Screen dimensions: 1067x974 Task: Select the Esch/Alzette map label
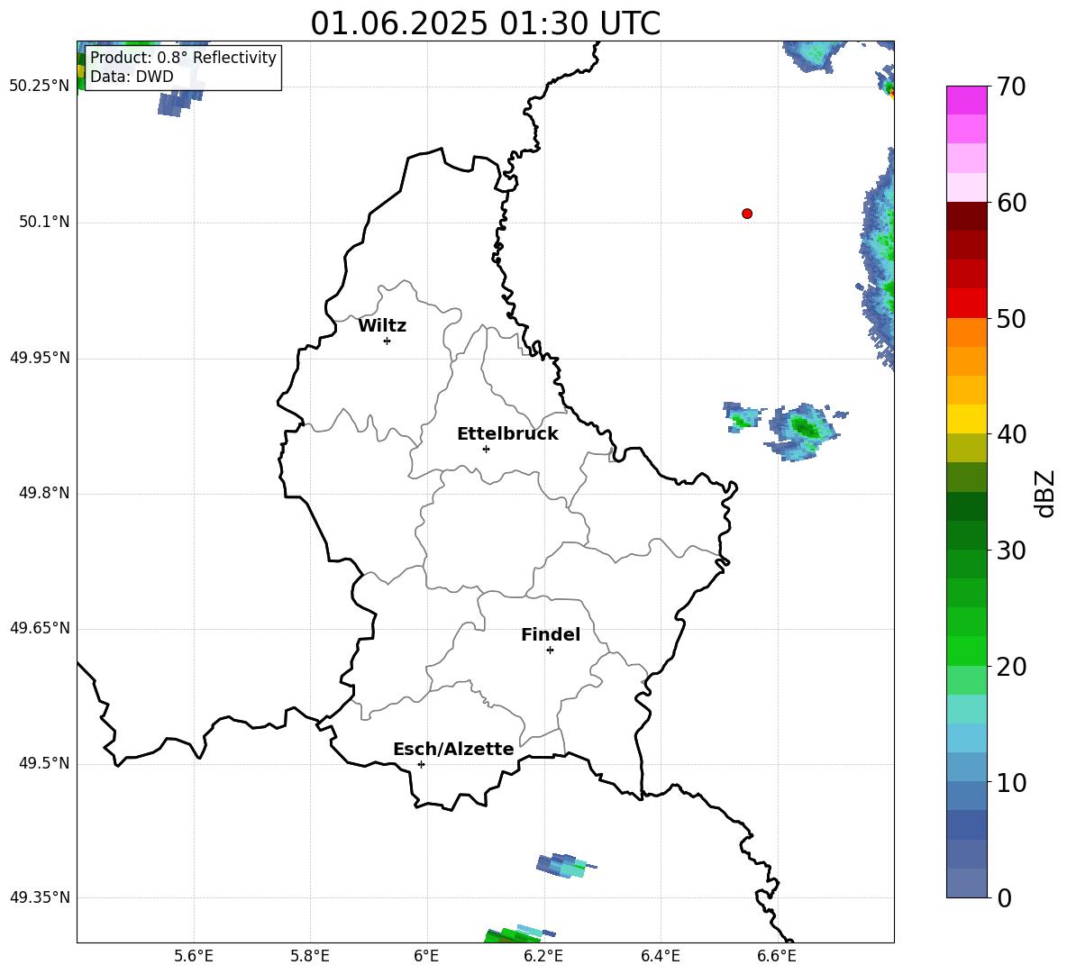click(454, 749)
